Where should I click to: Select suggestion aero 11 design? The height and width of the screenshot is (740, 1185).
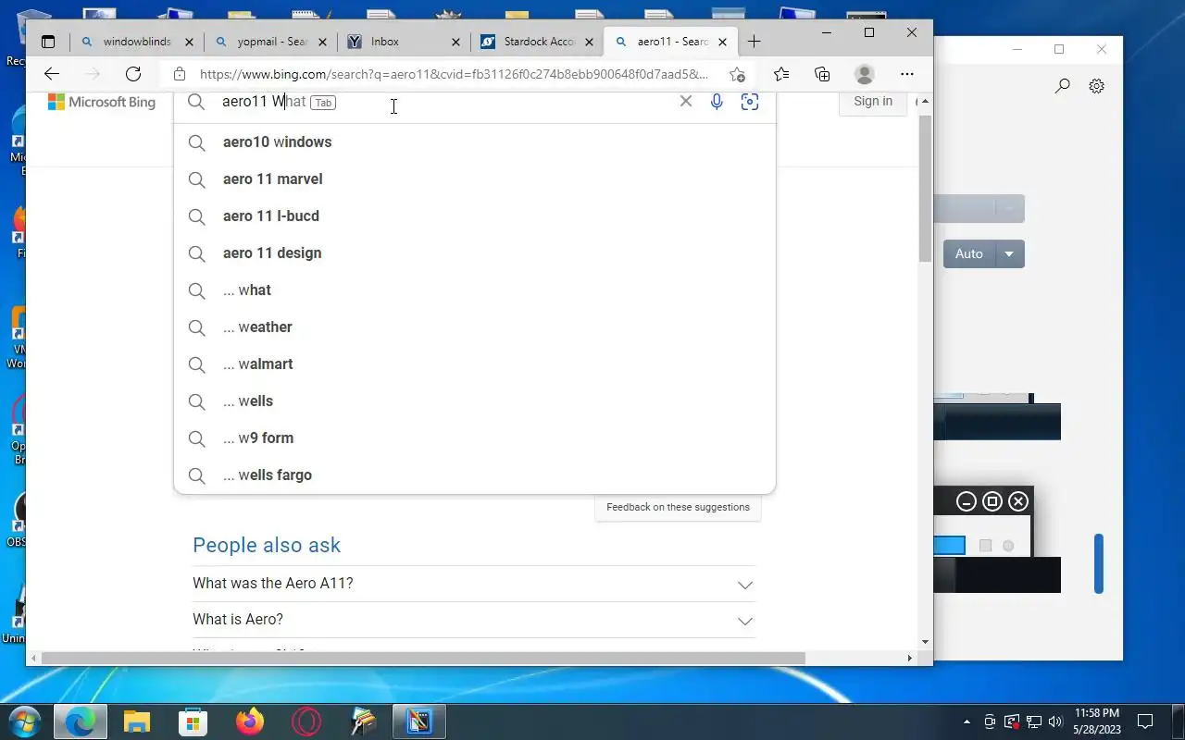pos(474,253)
